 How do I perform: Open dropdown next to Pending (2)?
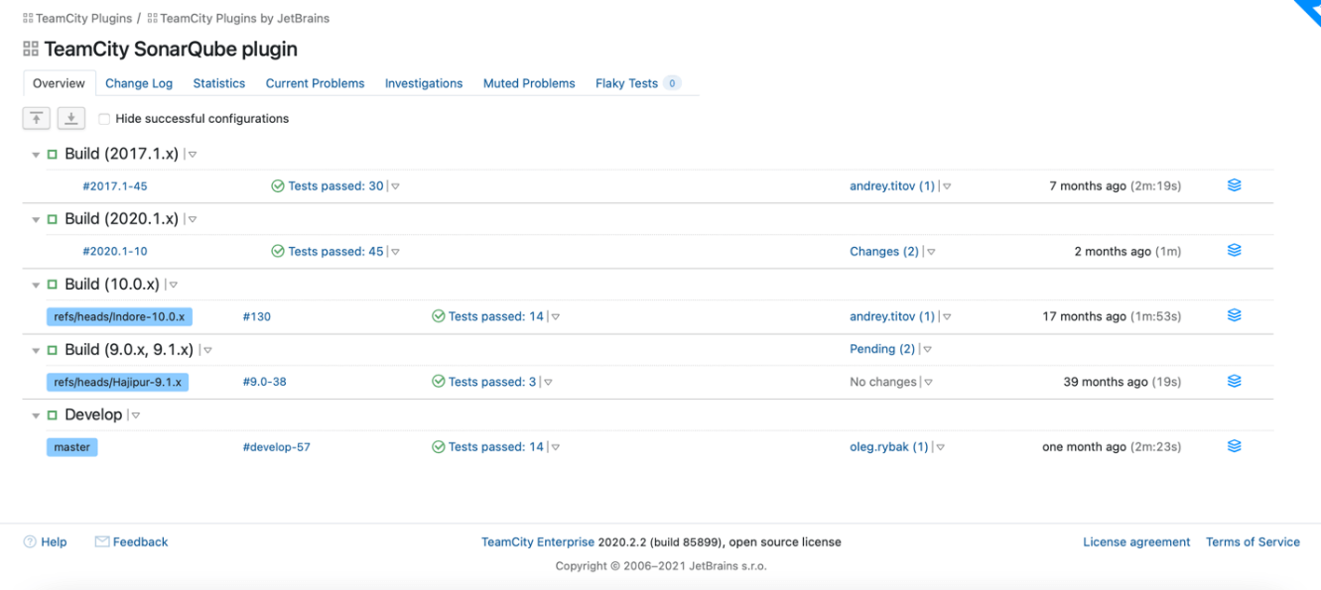(x=928, y=350)
